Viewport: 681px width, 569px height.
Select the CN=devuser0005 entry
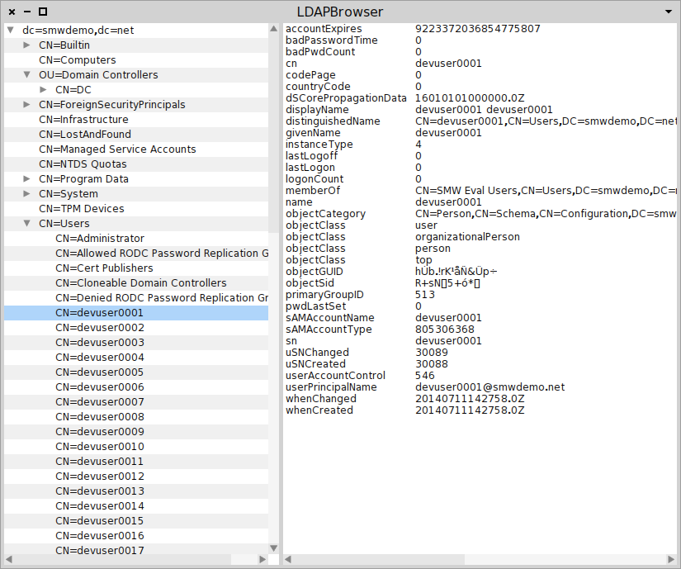point(99,372)
